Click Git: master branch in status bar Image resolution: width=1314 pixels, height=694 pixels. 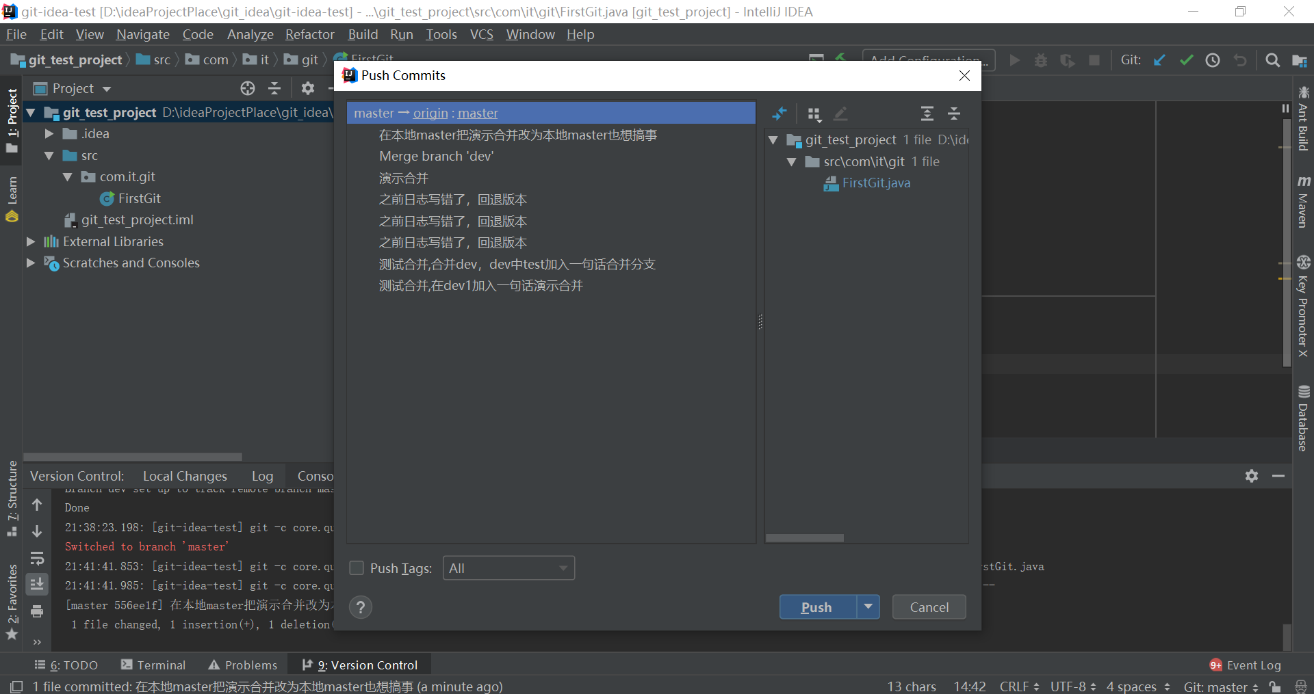[1221, 686]
